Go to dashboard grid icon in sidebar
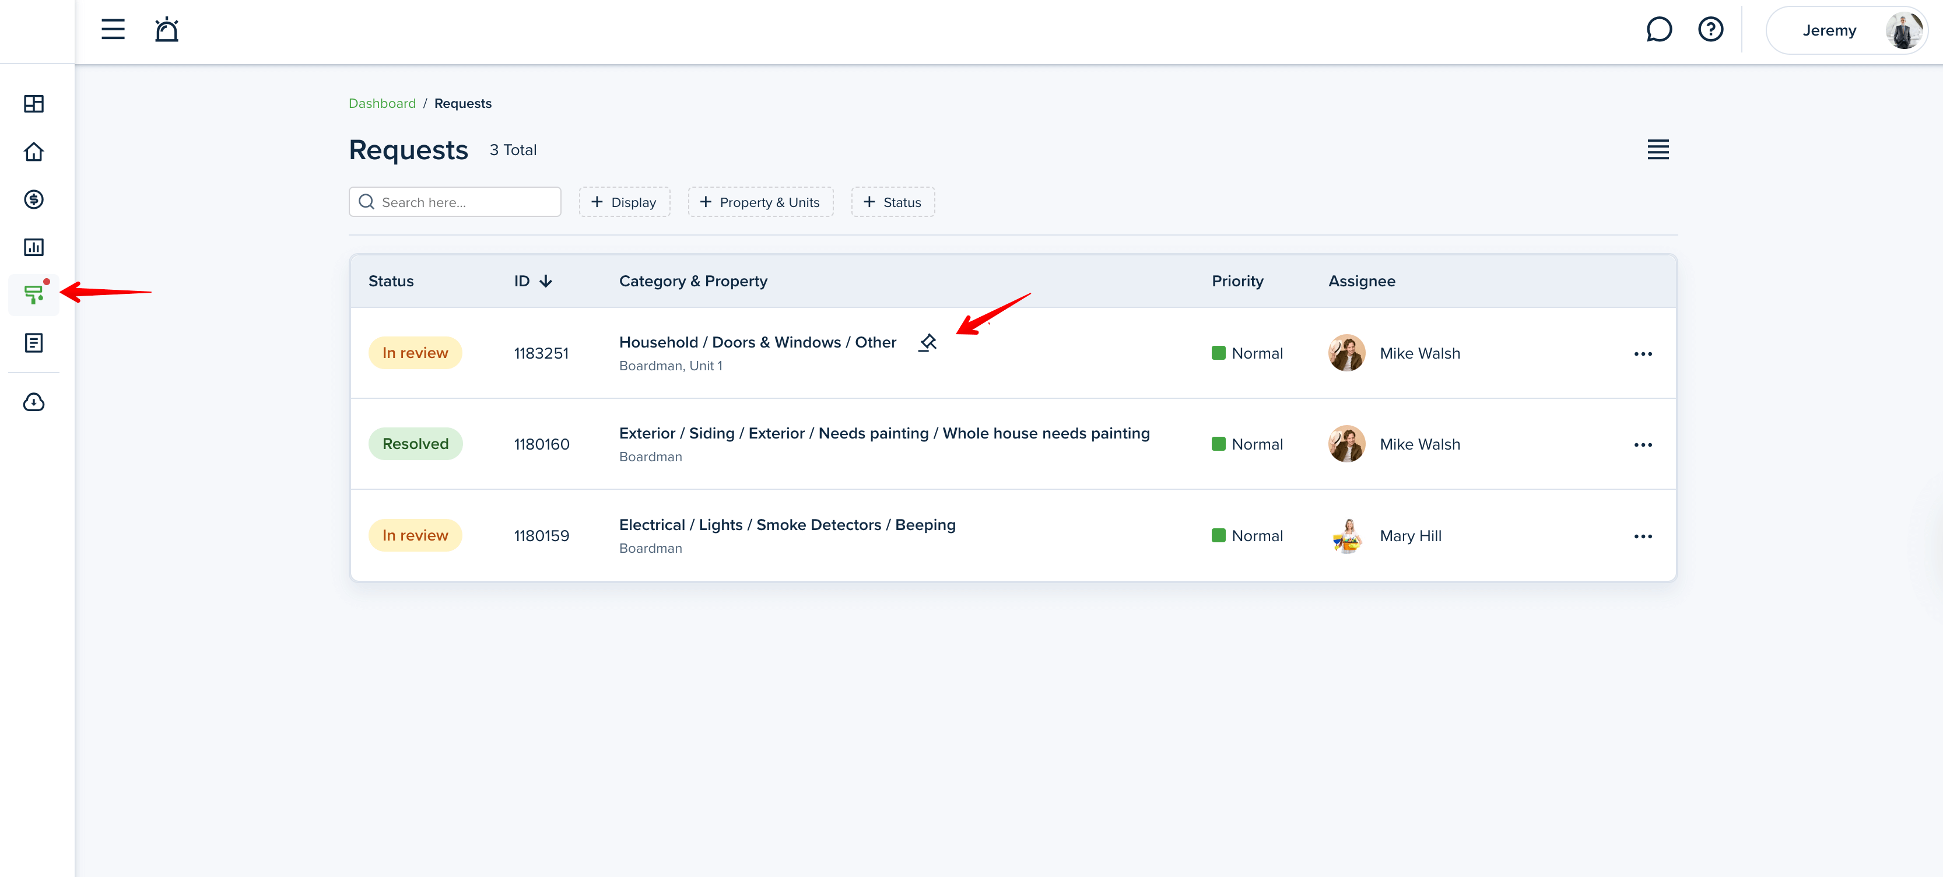Screen dimensions: 1943x877 tap(34, 103)
